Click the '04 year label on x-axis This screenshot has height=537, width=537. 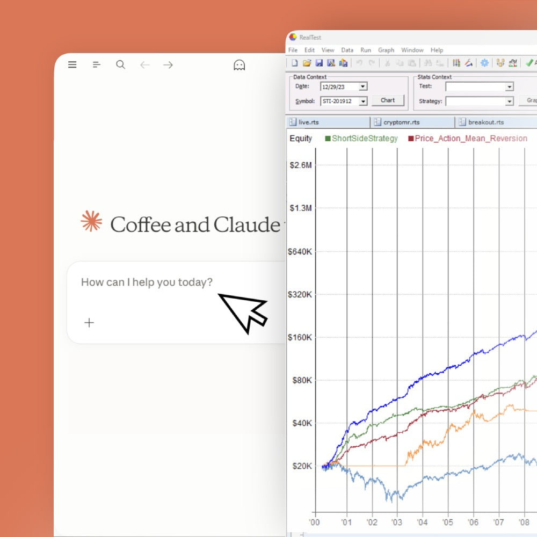coord(422,523)
